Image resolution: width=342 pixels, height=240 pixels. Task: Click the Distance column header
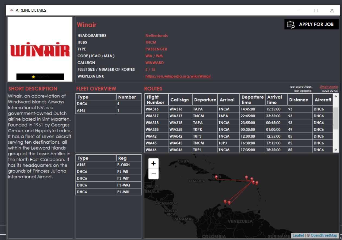tap(300, 100)
